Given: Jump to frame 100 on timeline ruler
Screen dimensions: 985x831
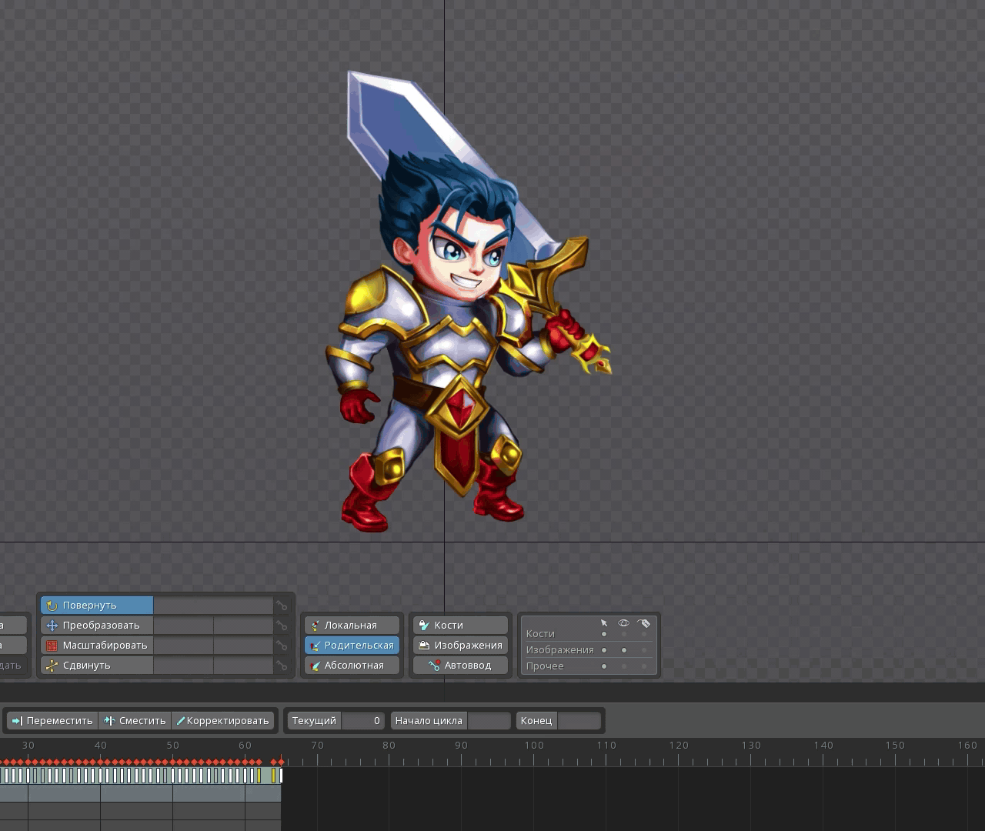Looking at the screenshot, I should pyautogui.click(x=534, y=746).
